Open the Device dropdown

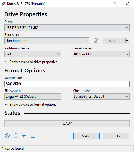coord(67,28)
